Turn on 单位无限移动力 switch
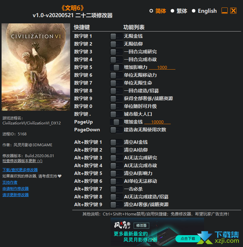The image size is (243, 247). [x=116, y=75]
